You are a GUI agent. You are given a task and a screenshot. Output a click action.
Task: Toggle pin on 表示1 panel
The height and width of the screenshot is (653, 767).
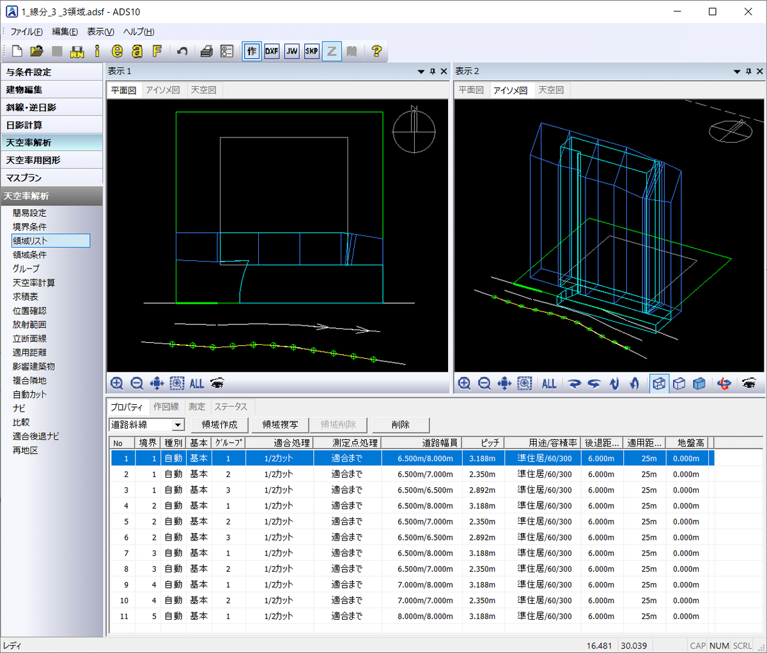tap(433, 72)
